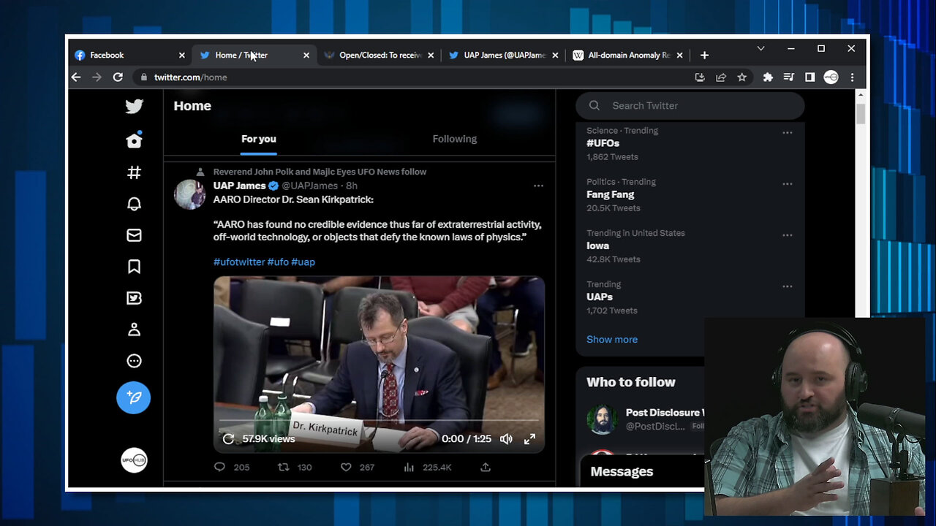The image size is (936, 526).
Task: Select the Following timeline tab
Action: 454,139
